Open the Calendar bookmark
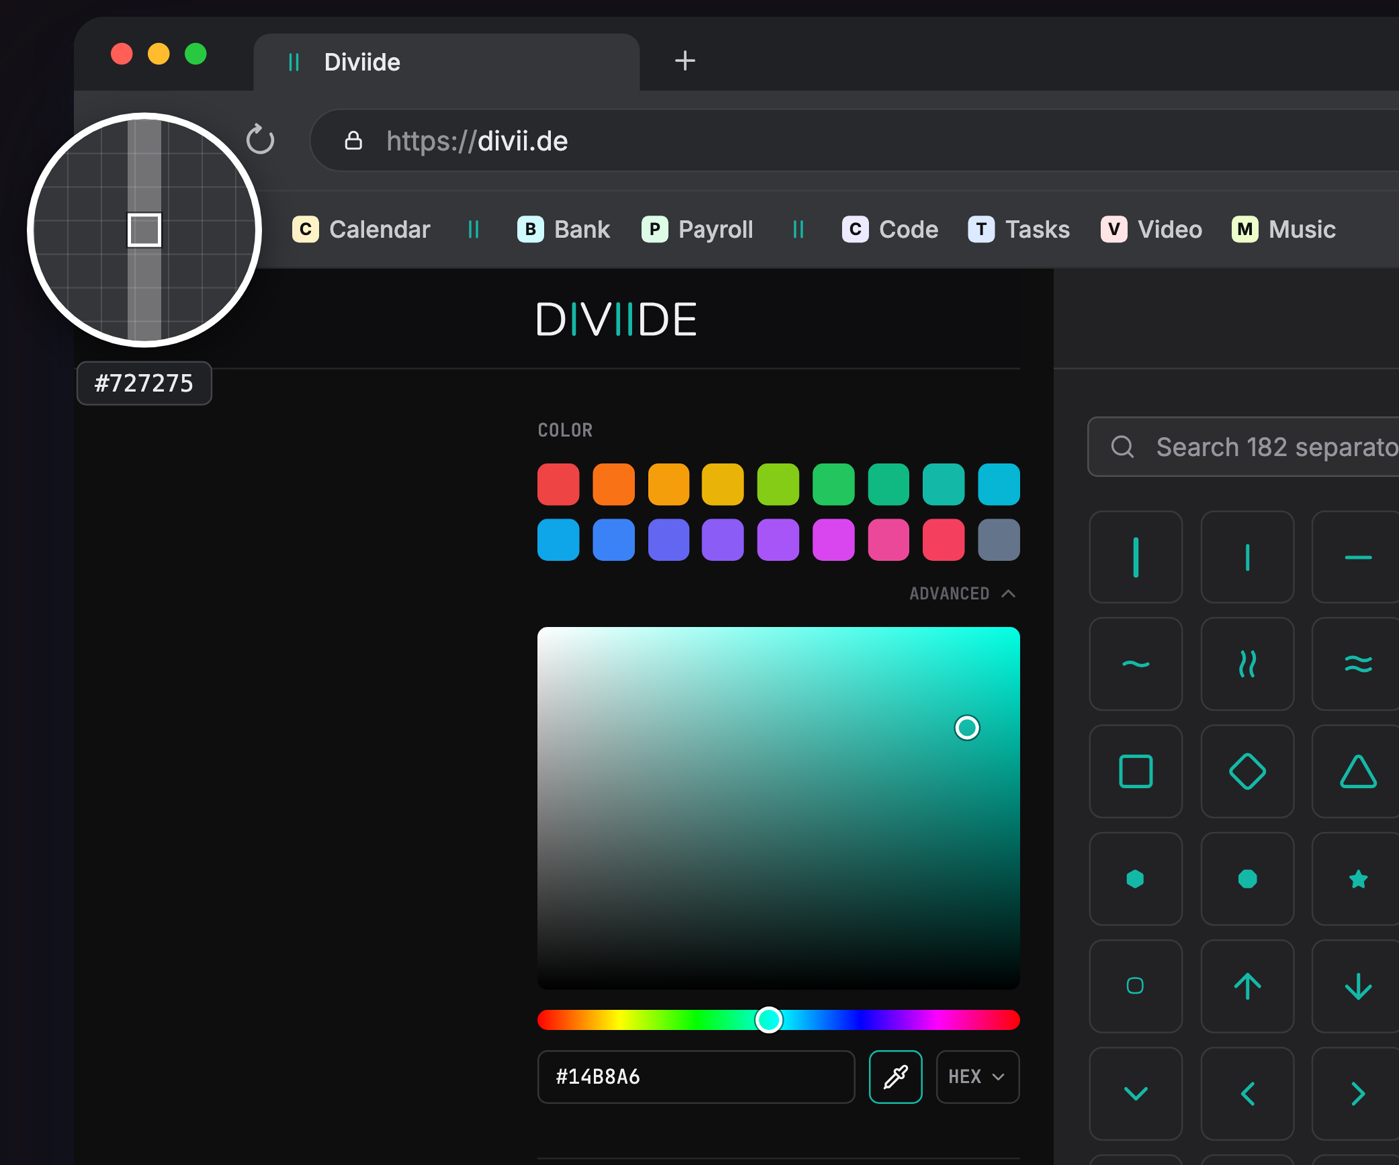The image size is (1399, 1165). [361, 230]
